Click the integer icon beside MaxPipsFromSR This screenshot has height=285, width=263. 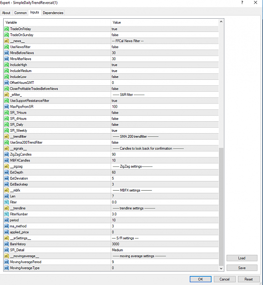(6, 107)
